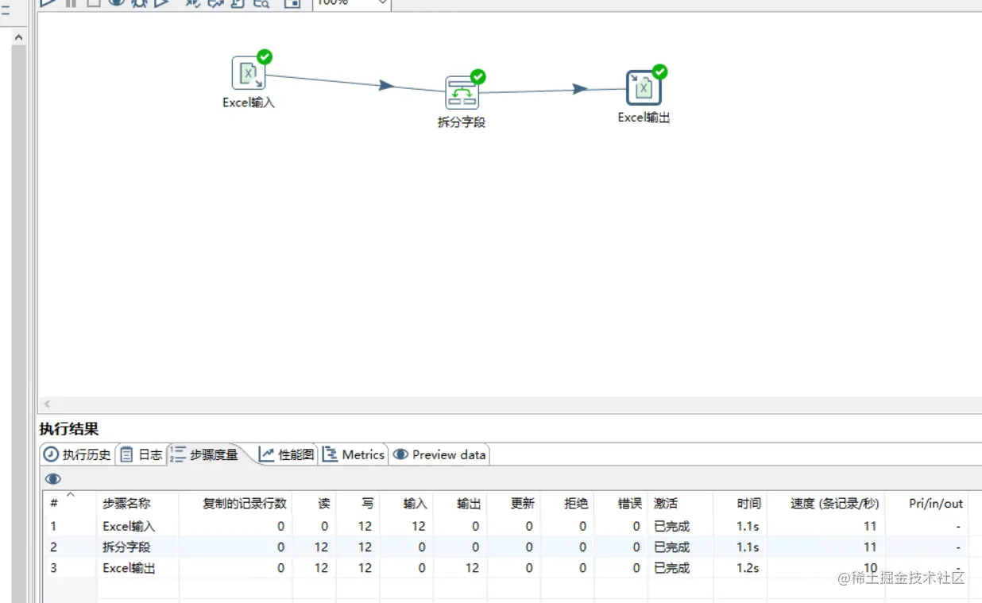This screenshot has width=982, height=603.
Task: Click the 拒绝 column header
Action: click(567, 503)
